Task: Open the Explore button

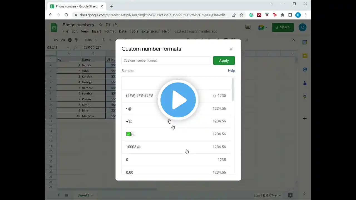Action: tap(290, 195)
